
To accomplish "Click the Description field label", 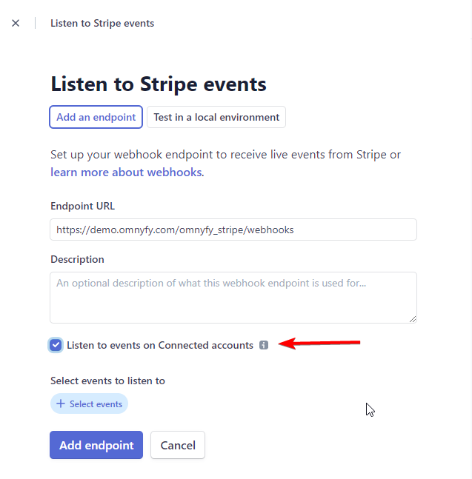I will coord(77,259).
